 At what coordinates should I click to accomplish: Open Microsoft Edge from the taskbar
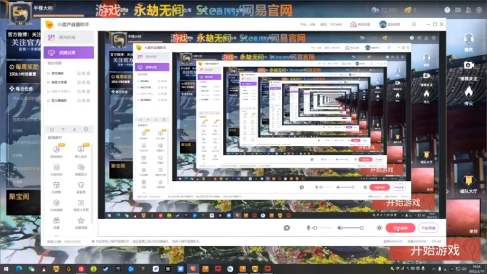19,269
